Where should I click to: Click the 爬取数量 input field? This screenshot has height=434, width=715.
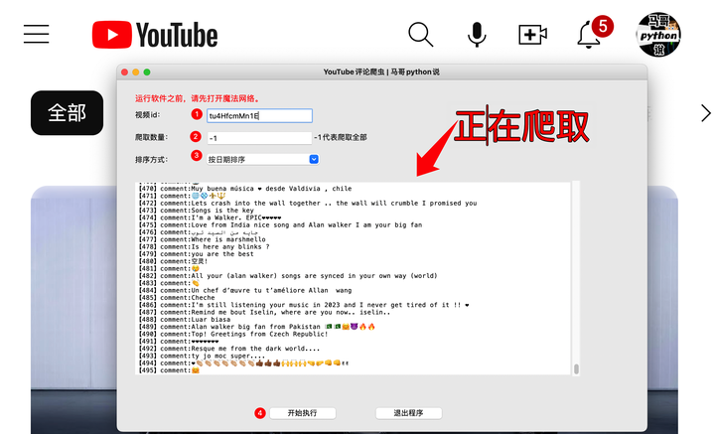[259, 138]
